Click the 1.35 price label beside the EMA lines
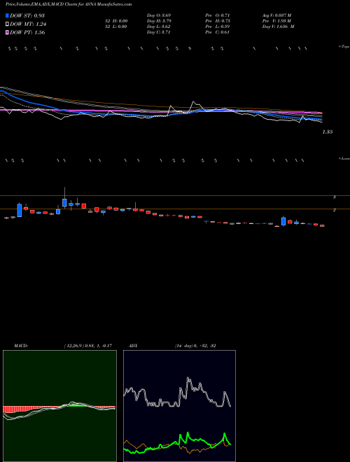The image size is (350, 462). tap(328, 132)
